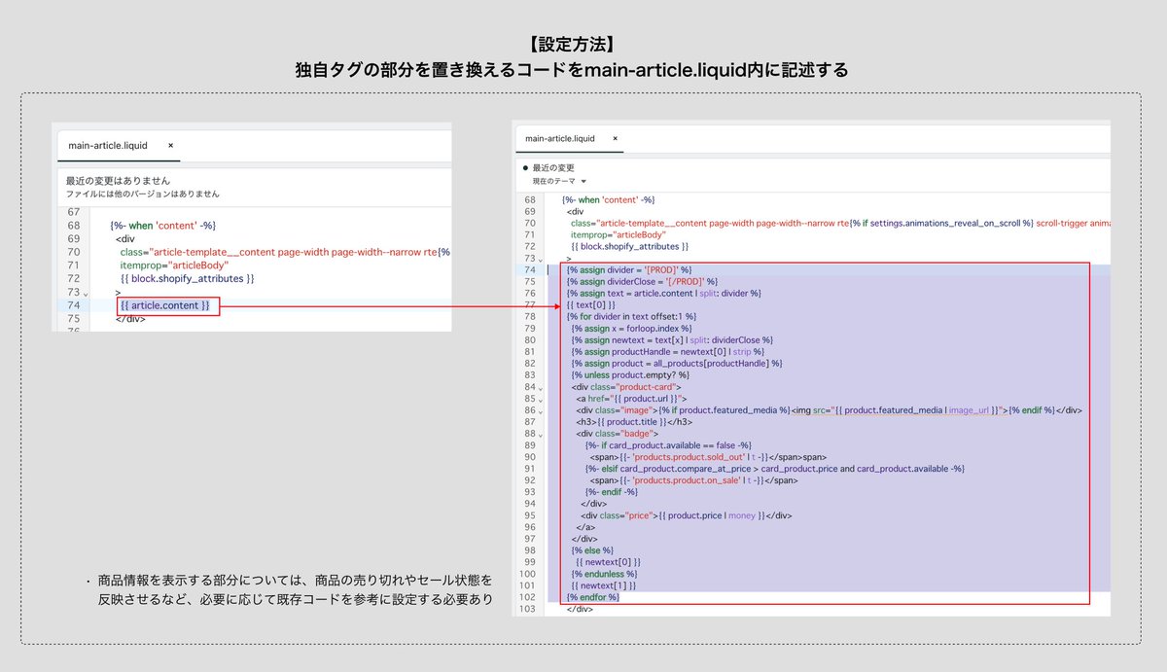Click {{ newtext[1] }} on line 101
The image size is (1167, 672).
[x=604, y=585]
